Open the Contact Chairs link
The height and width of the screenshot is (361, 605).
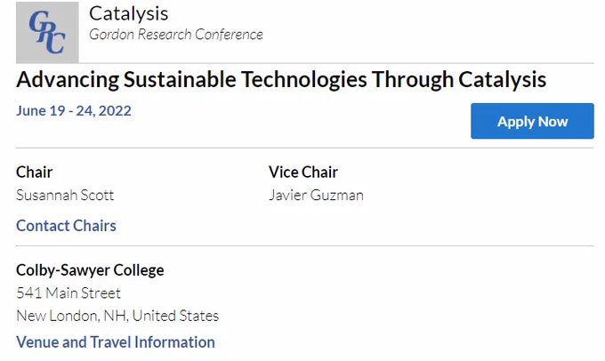[66, 226]
